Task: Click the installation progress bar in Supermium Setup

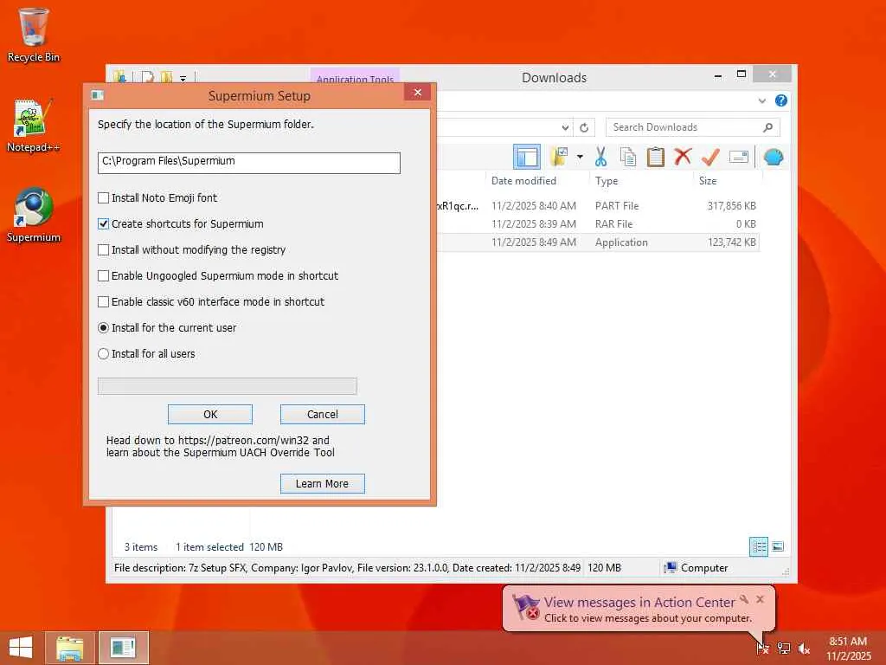Action: pos(228,386)
